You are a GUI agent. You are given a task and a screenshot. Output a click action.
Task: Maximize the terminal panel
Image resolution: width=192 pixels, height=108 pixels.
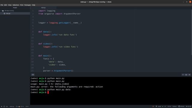[x=186, y=75]
